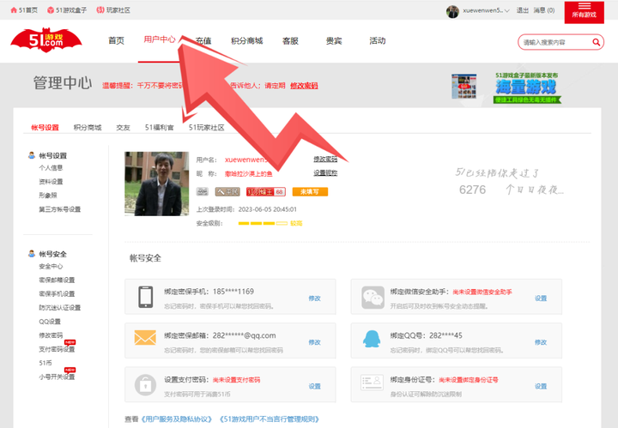Click the red 修改密码 link beside the warning
The width and height of the screenshot is (618, 428).
pyautogui.click(x=304, y=86)
